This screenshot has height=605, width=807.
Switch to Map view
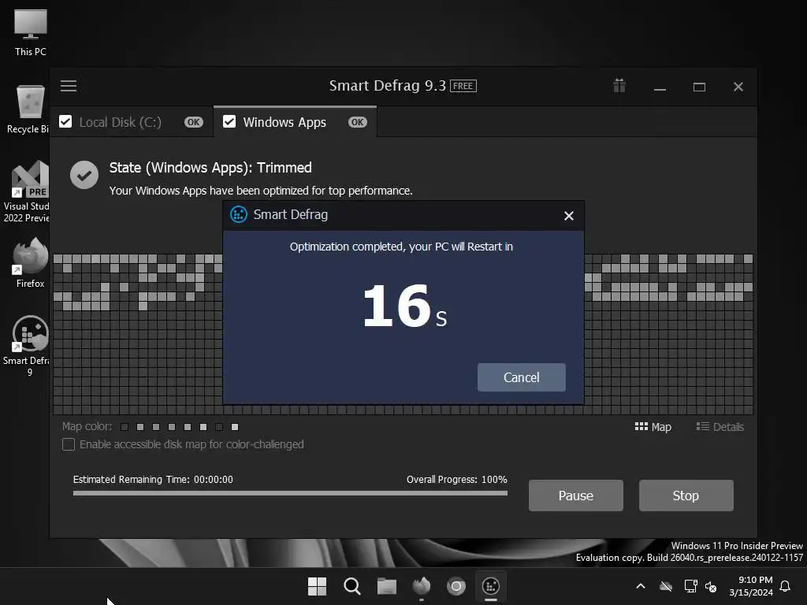(x=653, y=427)
